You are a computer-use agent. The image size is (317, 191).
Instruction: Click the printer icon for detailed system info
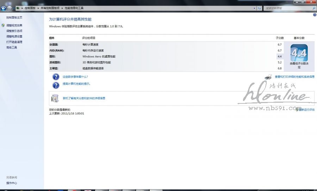point(268,77)
